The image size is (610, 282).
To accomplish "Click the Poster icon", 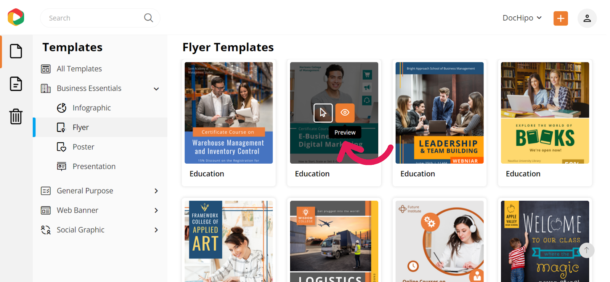I will coord(61,147).
